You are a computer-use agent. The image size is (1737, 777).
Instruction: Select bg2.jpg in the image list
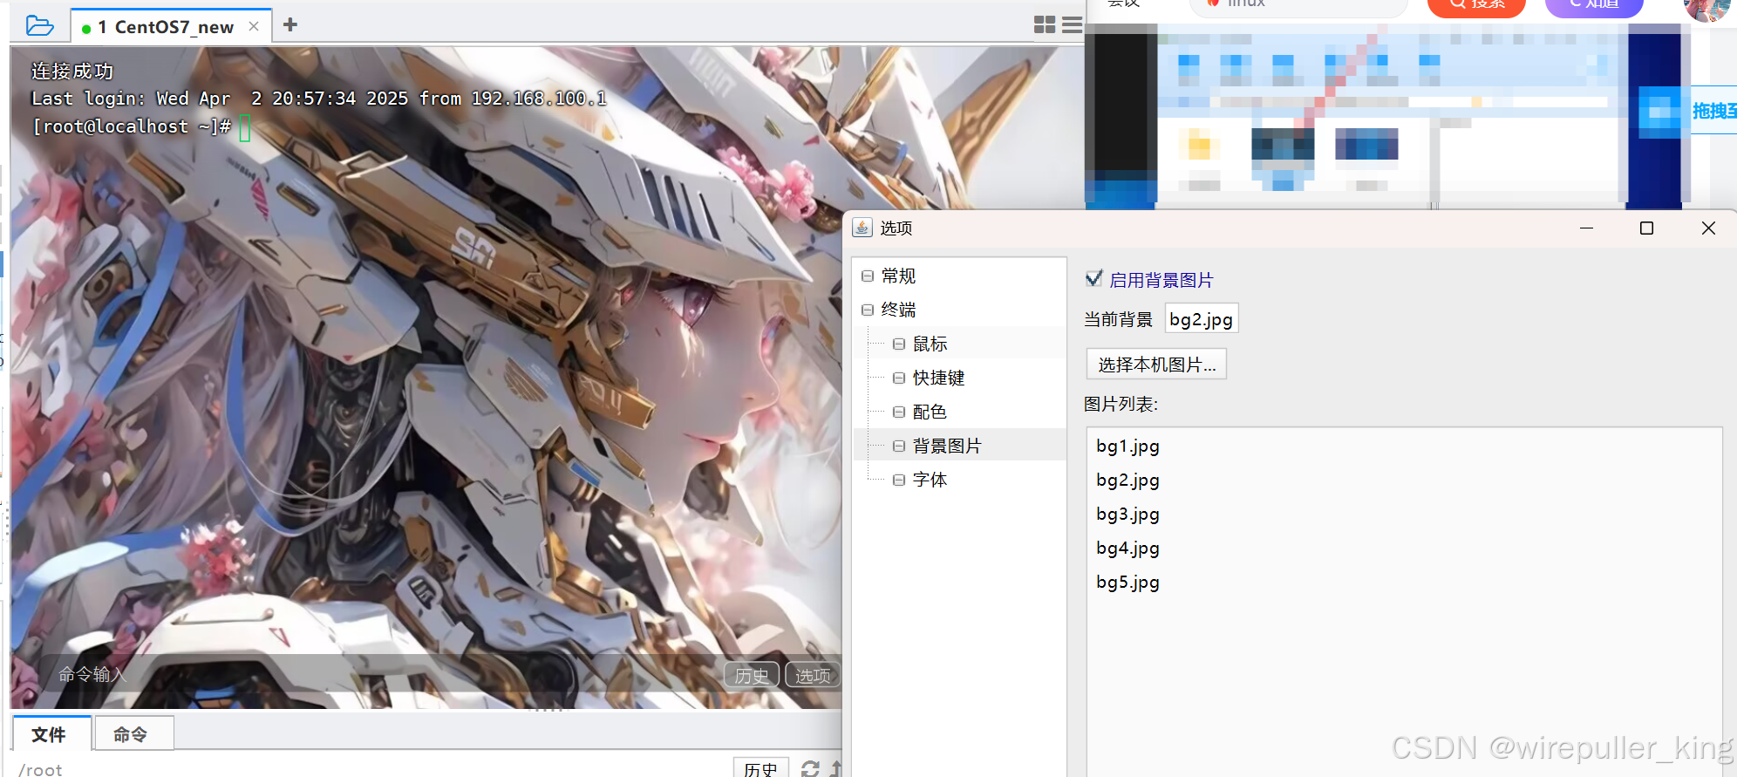[1127, 481]
